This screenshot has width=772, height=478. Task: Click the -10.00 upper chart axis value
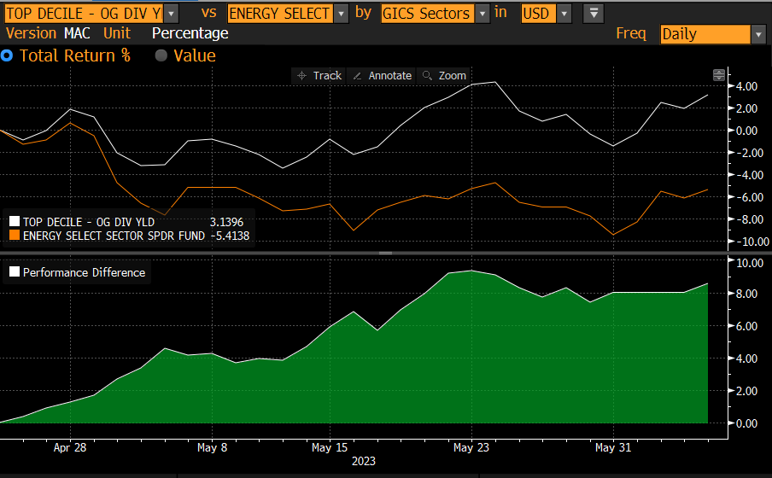click(x=752, y=242)
